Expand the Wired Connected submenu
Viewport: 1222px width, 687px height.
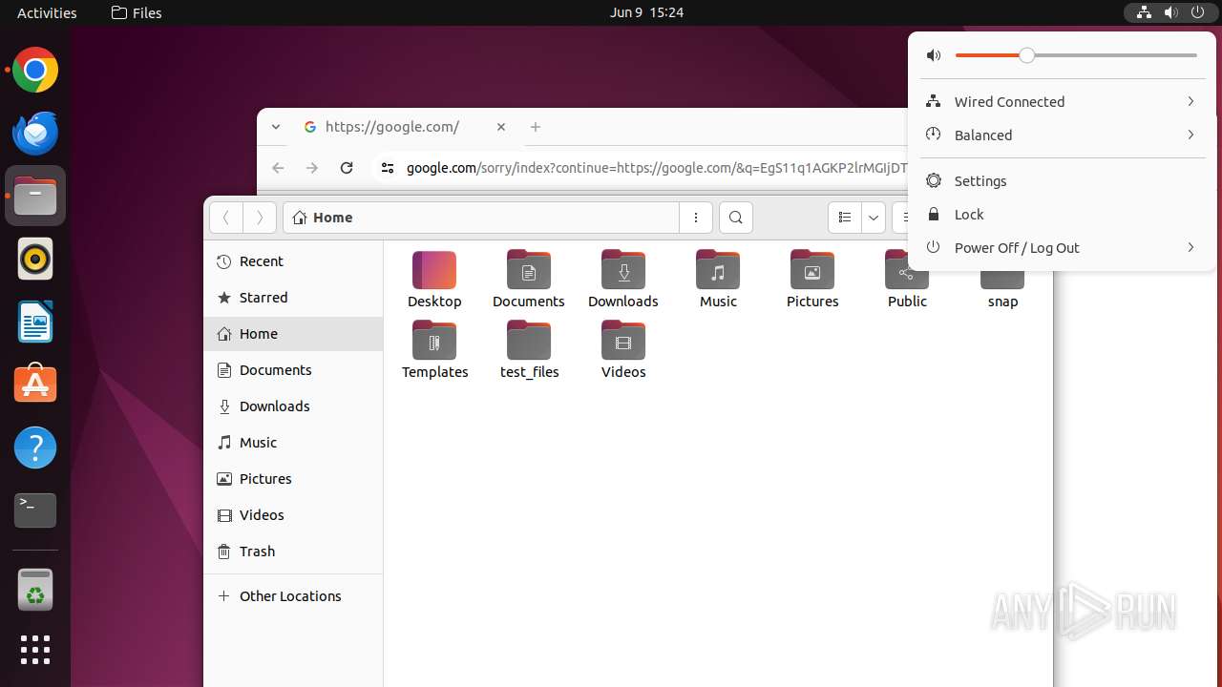click(1063, 101)
